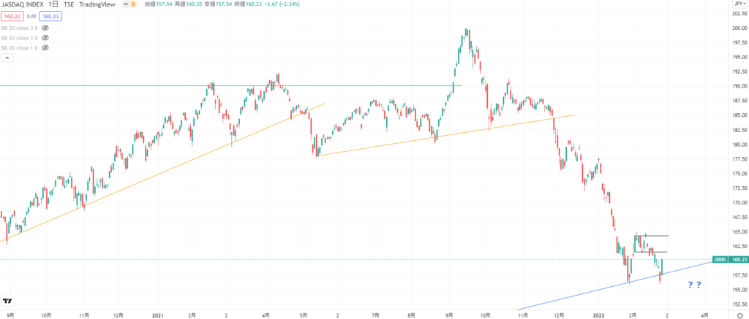Select the orange trendline ending near May 2021
The image size is (749, 319).
(x=162, y=172)
